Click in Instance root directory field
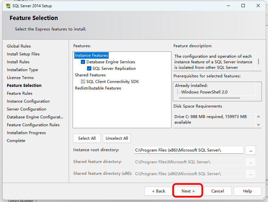The height and width of the screenshot is (202, 268). 188,150
